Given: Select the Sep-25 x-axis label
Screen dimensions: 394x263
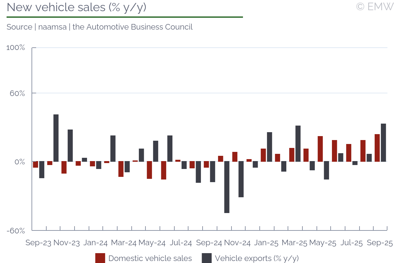Looking at the screenshot, I should [x=380, y=243].
